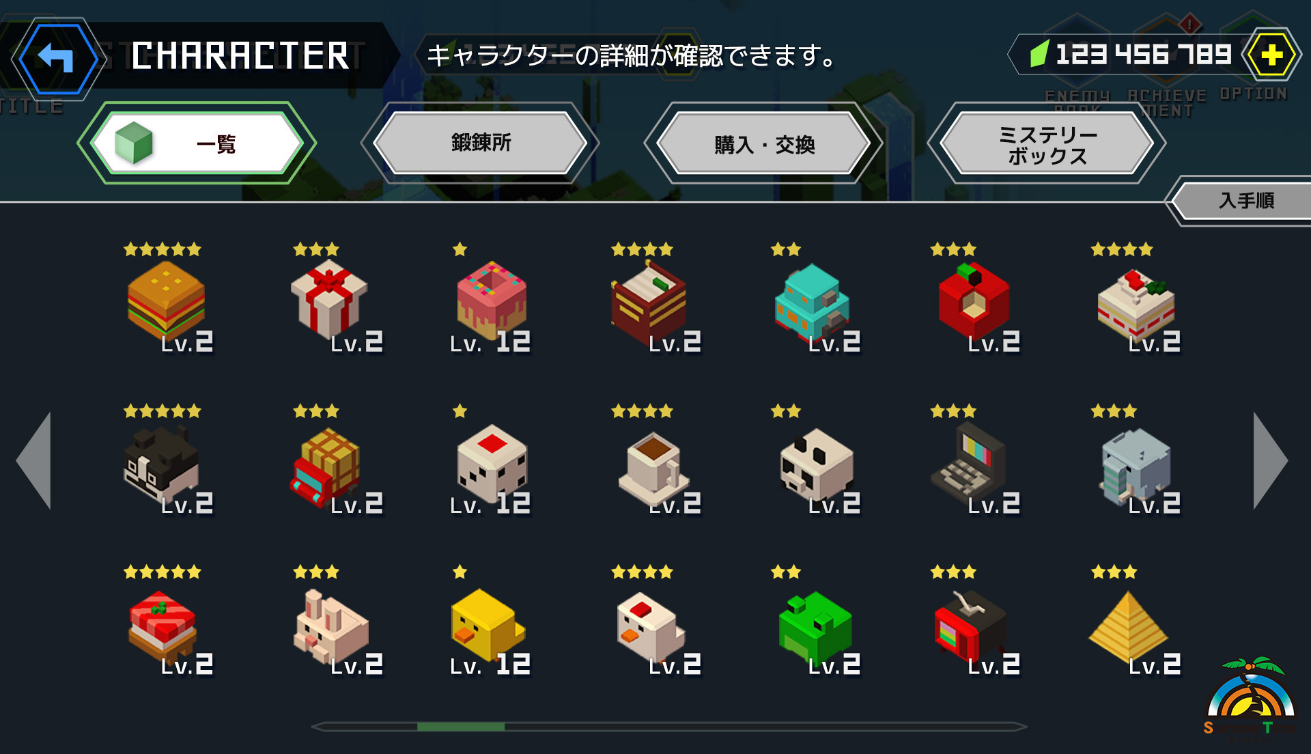Go back with the blue arrow button
This screenshot has height=754, width=1311.
tap(57, 58)
